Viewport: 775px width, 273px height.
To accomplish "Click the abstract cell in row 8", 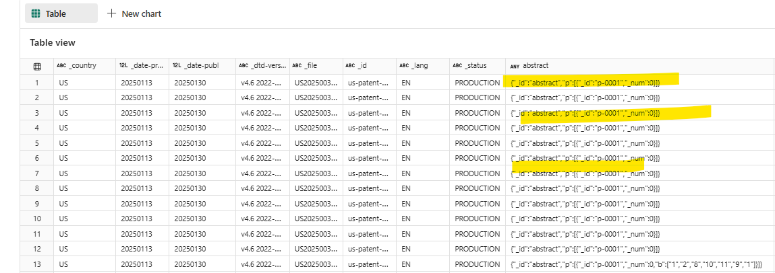I will pyautogui.click(x=639, y=189).
